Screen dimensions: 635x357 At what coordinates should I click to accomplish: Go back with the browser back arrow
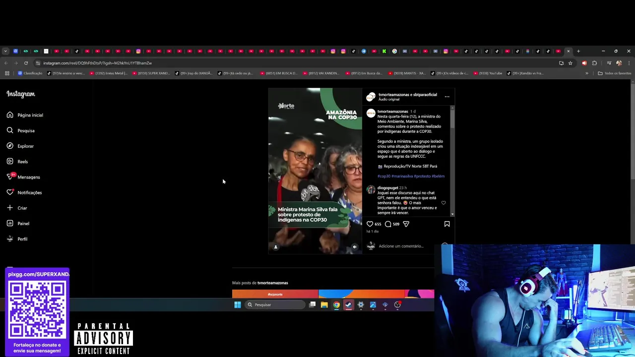click(x=6, y=63)
